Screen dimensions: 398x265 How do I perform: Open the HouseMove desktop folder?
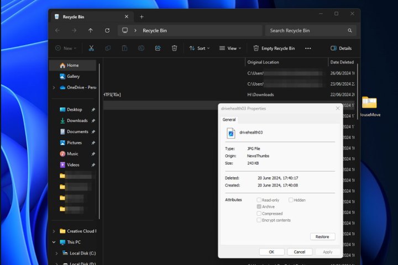tap(369, 103)
